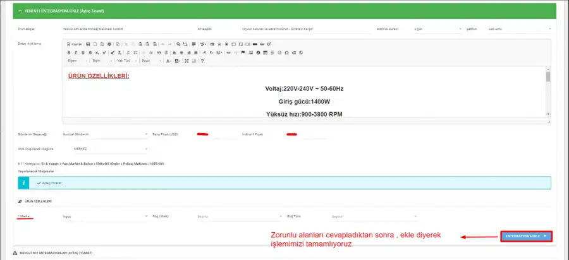The height and width of the screenshot is (260, 569).
Task: Click the Replace icon next to Find
Action: pyautogui.click(x=185, y=44)
